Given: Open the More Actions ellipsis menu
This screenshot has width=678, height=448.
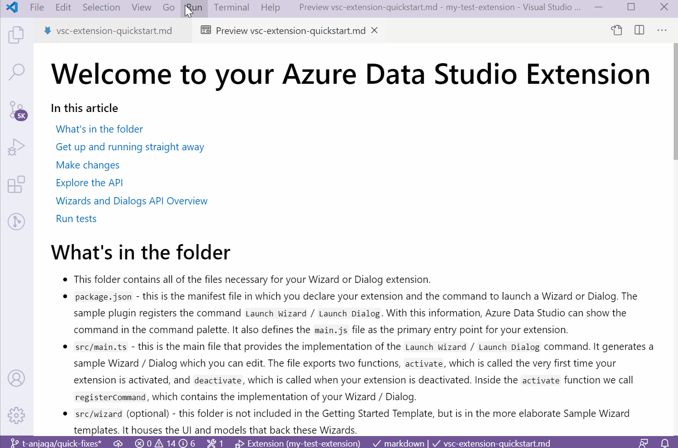Looking at the screenshot, I should point(662,30).
